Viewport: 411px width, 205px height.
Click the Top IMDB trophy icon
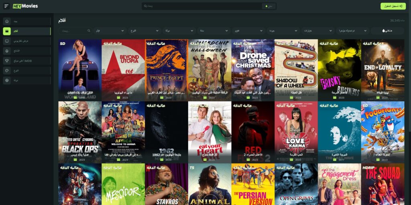[x=7, y=61]
